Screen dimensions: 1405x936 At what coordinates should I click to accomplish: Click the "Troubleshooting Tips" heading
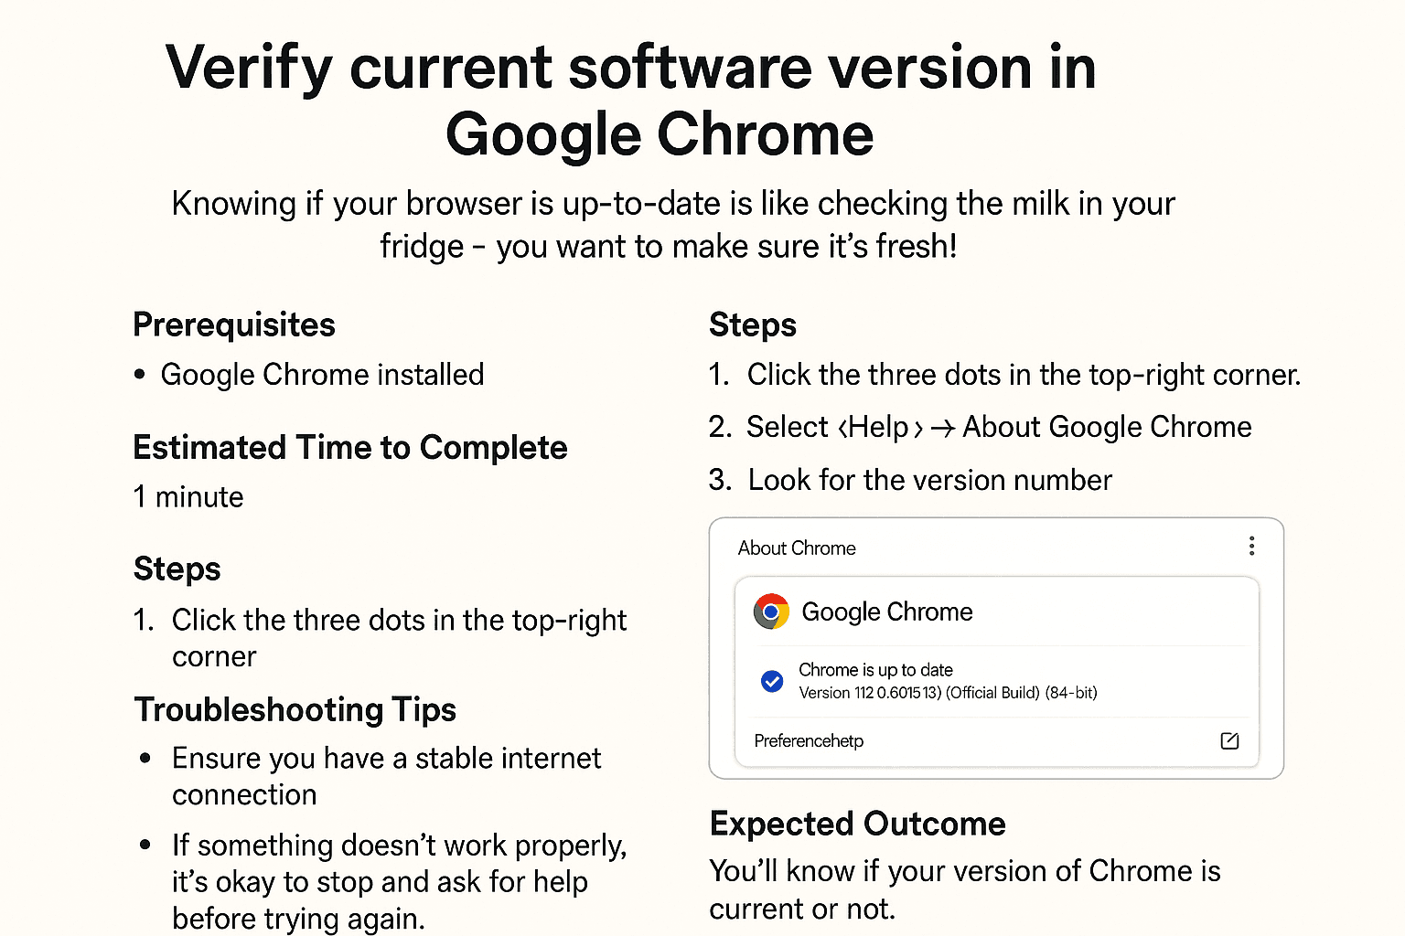tap(295, 710)
